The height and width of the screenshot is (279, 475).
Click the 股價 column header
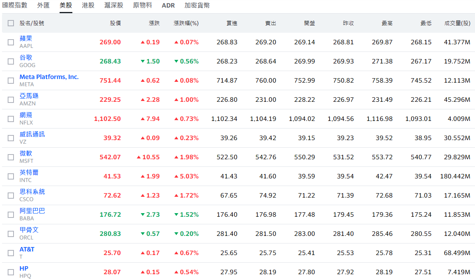coord(115,23)
